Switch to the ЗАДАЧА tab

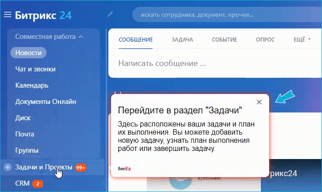(182, 40)
